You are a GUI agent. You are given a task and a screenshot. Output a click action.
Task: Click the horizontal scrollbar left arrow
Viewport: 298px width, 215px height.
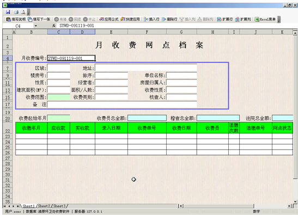[x=180, y=206]
